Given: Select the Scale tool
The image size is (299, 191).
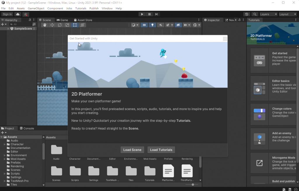Looking at the screenshot, I should click(67, 25).
